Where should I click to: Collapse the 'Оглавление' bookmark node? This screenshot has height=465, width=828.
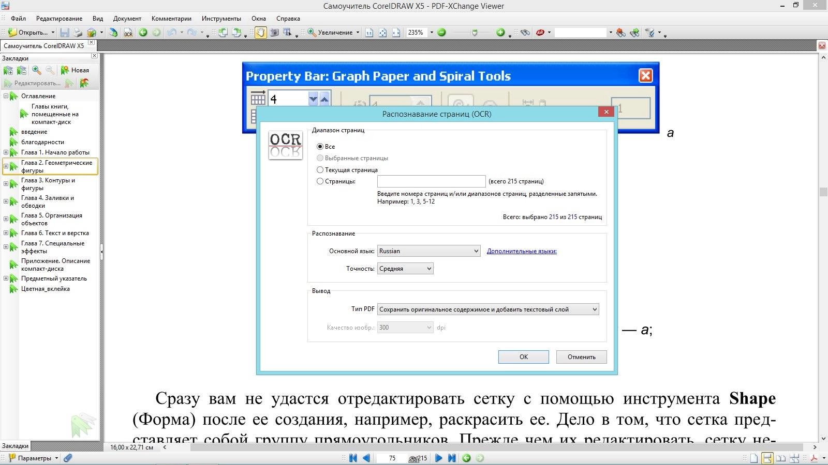[6, 96]
